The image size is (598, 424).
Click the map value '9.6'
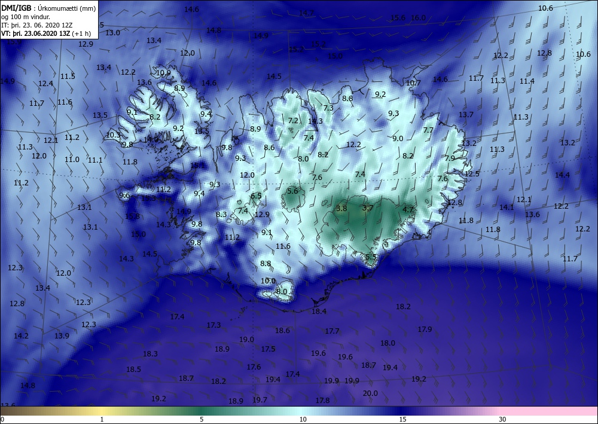click(125, 195)
